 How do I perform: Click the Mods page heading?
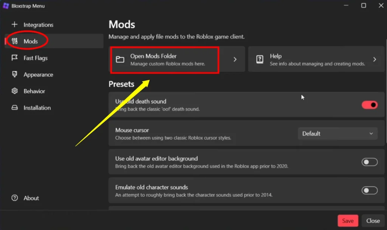click(122, 25)
